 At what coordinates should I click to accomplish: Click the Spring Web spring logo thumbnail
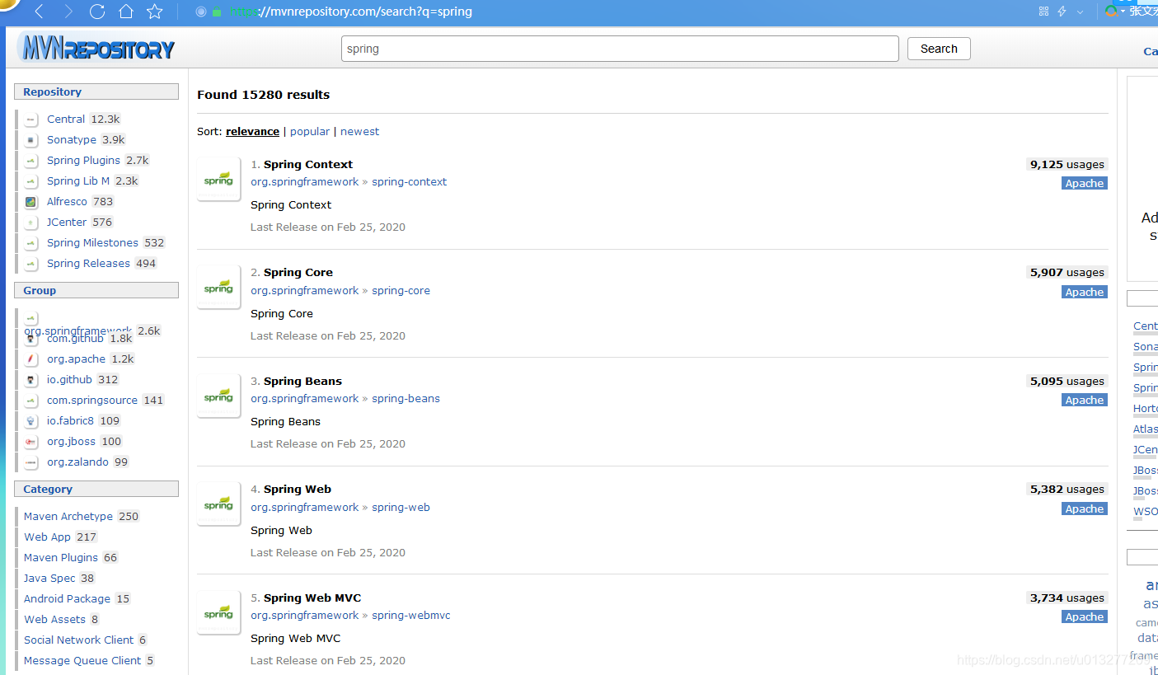[x=218, y=504]
